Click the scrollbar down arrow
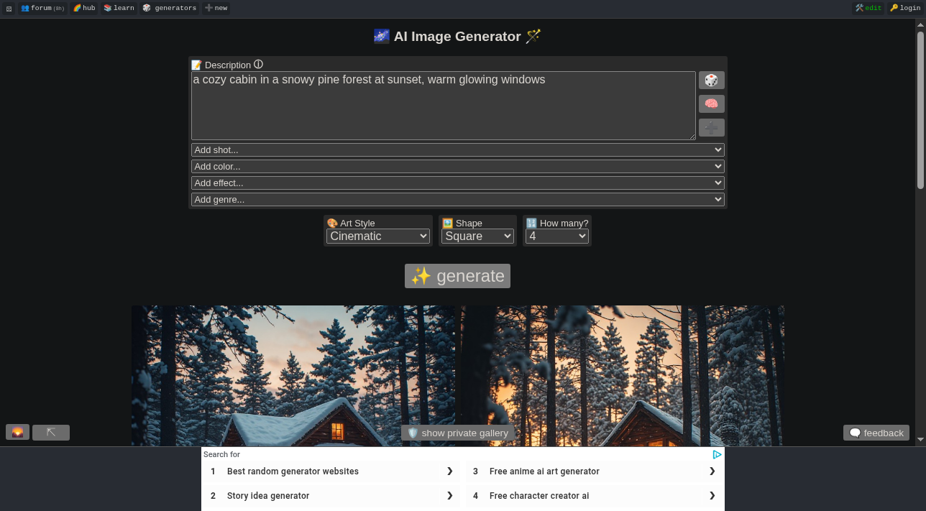926x511 pixels. tap(920, 440)
